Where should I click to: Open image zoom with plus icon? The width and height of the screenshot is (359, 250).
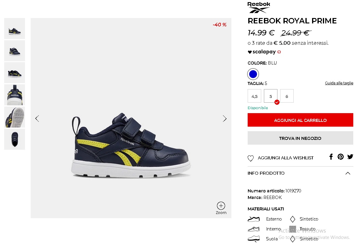pos(221,206)
